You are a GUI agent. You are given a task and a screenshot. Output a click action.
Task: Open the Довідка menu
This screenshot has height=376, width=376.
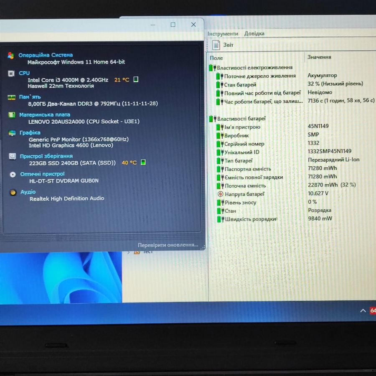point(254,33)
